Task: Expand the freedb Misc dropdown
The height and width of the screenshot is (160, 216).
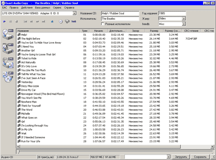Action: click(x=184, y=24)
